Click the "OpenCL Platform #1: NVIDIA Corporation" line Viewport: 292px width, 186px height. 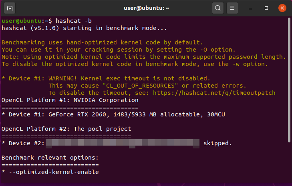(x=70, y=100)
